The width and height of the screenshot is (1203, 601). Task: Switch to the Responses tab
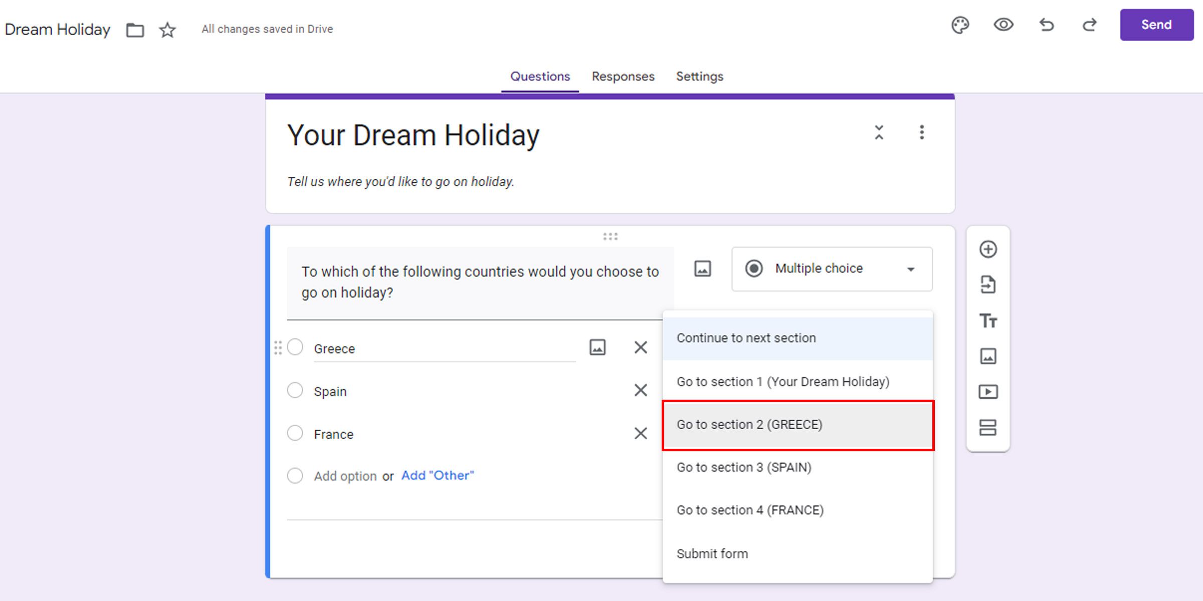point(623,76)
